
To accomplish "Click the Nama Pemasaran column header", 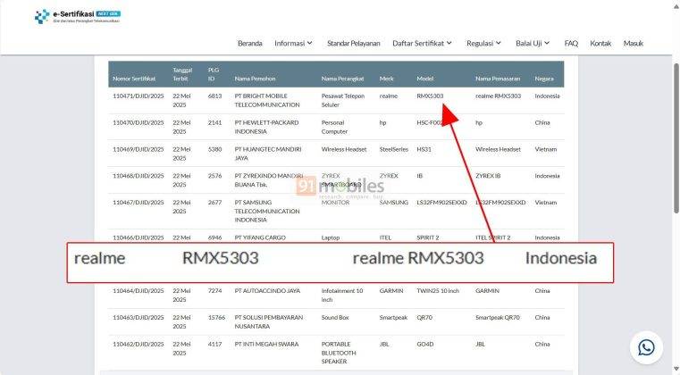I will tap(498, 79).
